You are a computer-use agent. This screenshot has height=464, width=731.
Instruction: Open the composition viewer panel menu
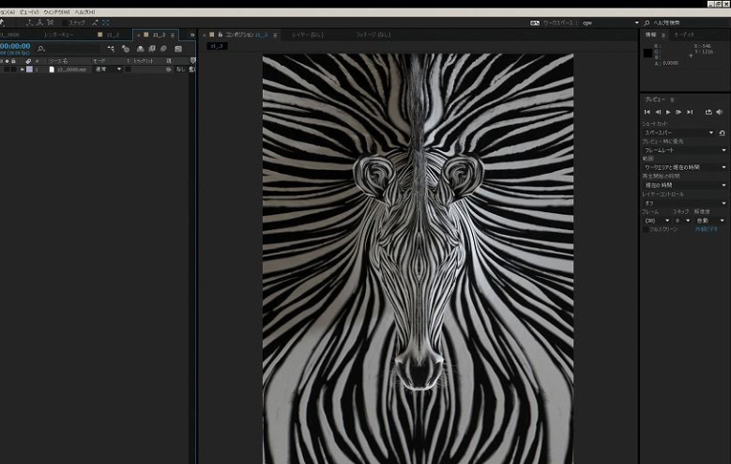coord(275,35)
